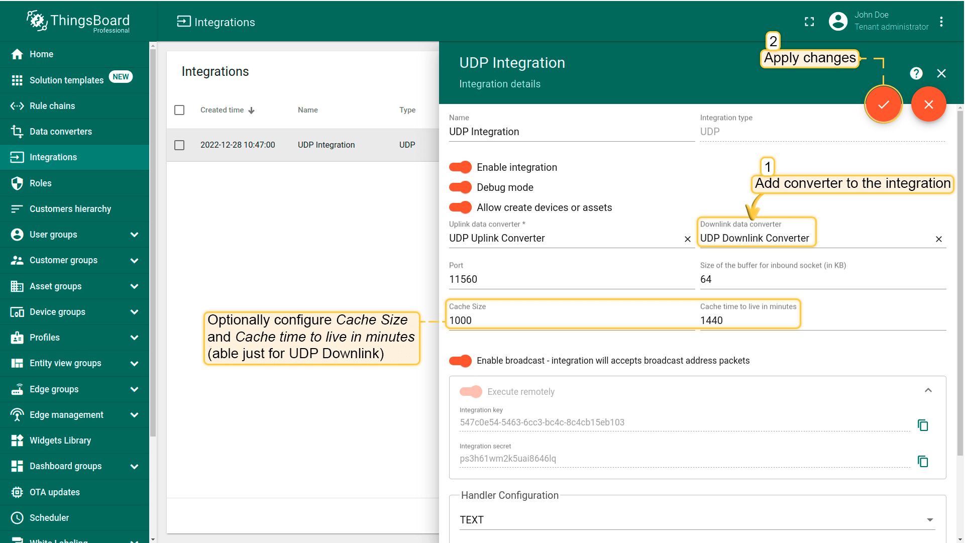The image size is (965, 543).
Task: Click the Integrations header icon
Action: tap(184, 22)
